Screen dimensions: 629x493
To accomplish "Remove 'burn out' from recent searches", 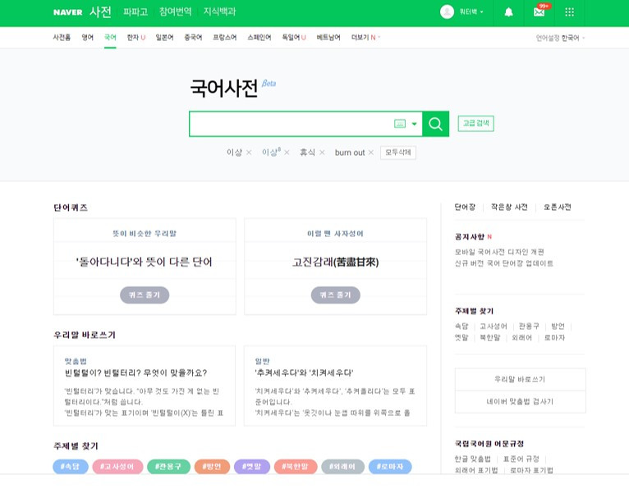I will click(370, 153).
